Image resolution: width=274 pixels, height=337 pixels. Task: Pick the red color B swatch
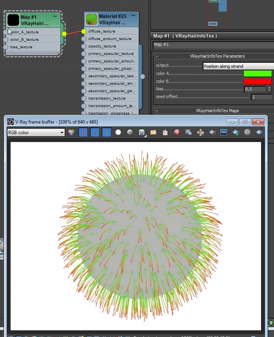(x=258, y=81)
